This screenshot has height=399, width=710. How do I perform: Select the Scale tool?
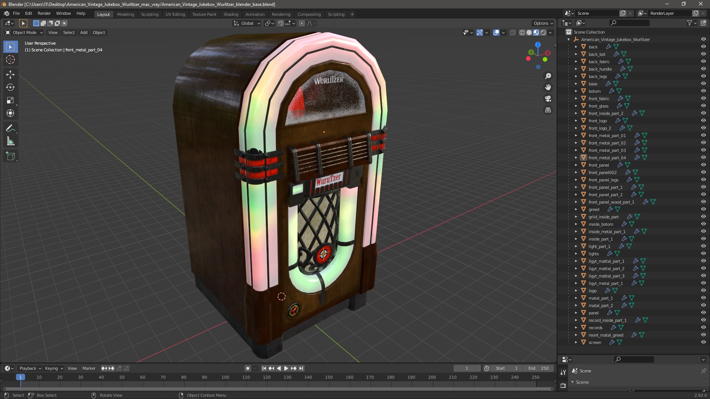click(x=10, y=100)
